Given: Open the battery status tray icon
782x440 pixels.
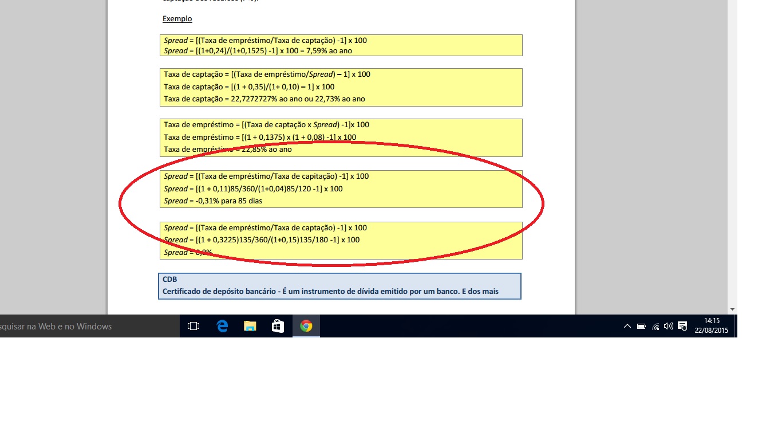Looking at the screenshot, I should coord(641,327).
